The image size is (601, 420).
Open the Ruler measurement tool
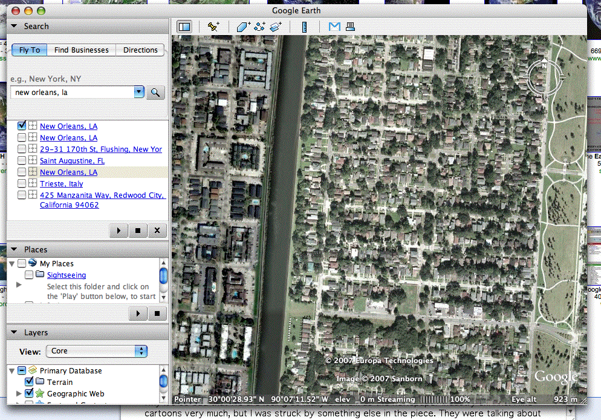304,27
